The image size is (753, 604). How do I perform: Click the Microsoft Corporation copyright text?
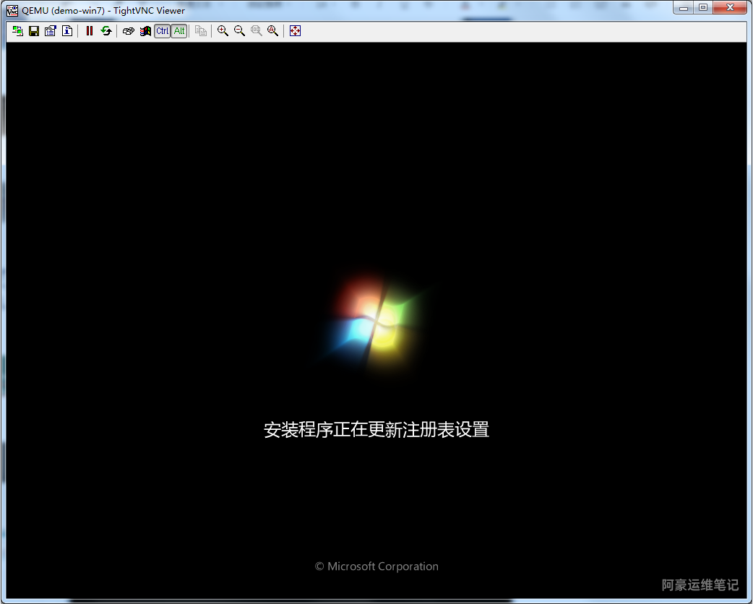[376, 566]
